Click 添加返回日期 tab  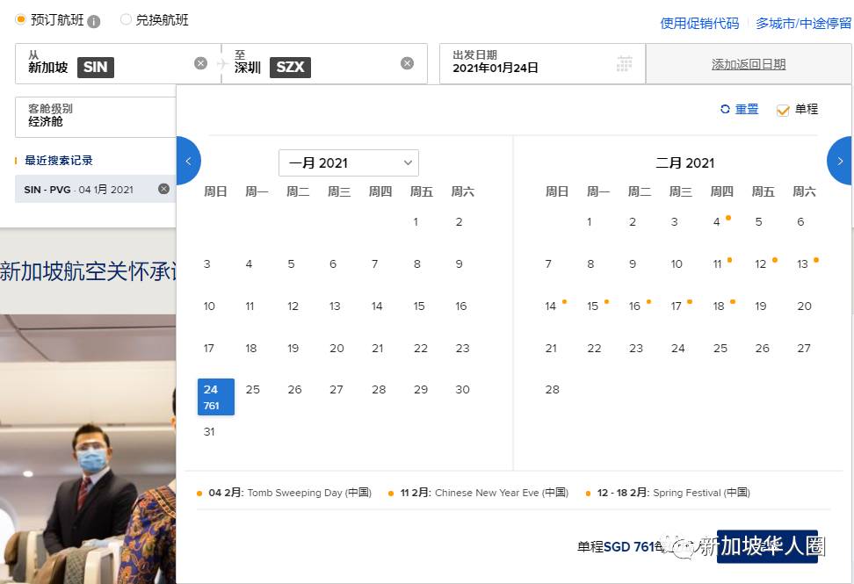(x=748, y=64)
